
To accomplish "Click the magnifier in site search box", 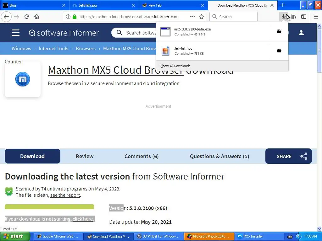I will pos(119,33).
